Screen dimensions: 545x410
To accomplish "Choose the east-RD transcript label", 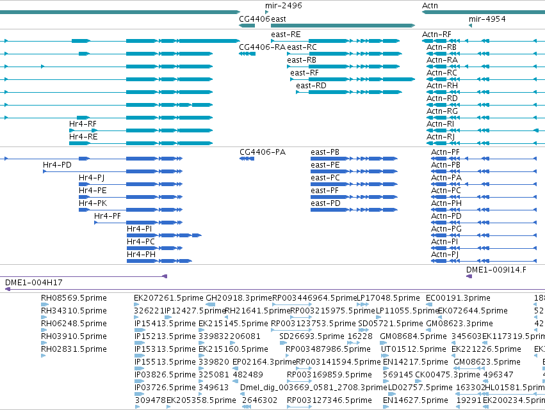I will 311,86.
